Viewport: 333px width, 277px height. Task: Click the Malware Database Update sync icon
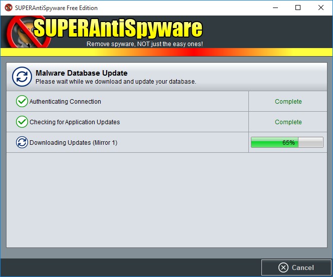click(x=22, y=77)
